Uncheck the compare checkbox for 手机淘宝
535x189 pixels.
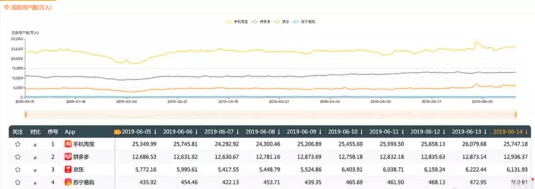coord(35,144)
